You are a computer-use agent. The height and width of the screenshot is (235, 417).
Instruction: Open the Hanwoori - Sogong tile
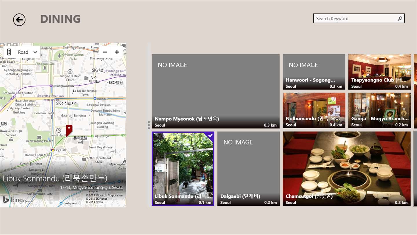(x=314, y=72)
